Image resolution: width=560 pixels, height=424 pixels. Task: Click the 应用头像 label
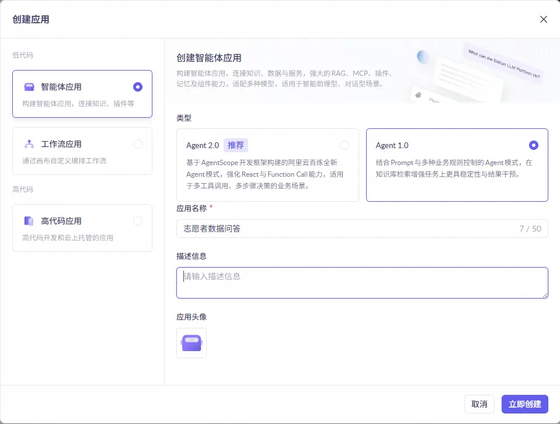pyautogui.click(x=192, y=317)
